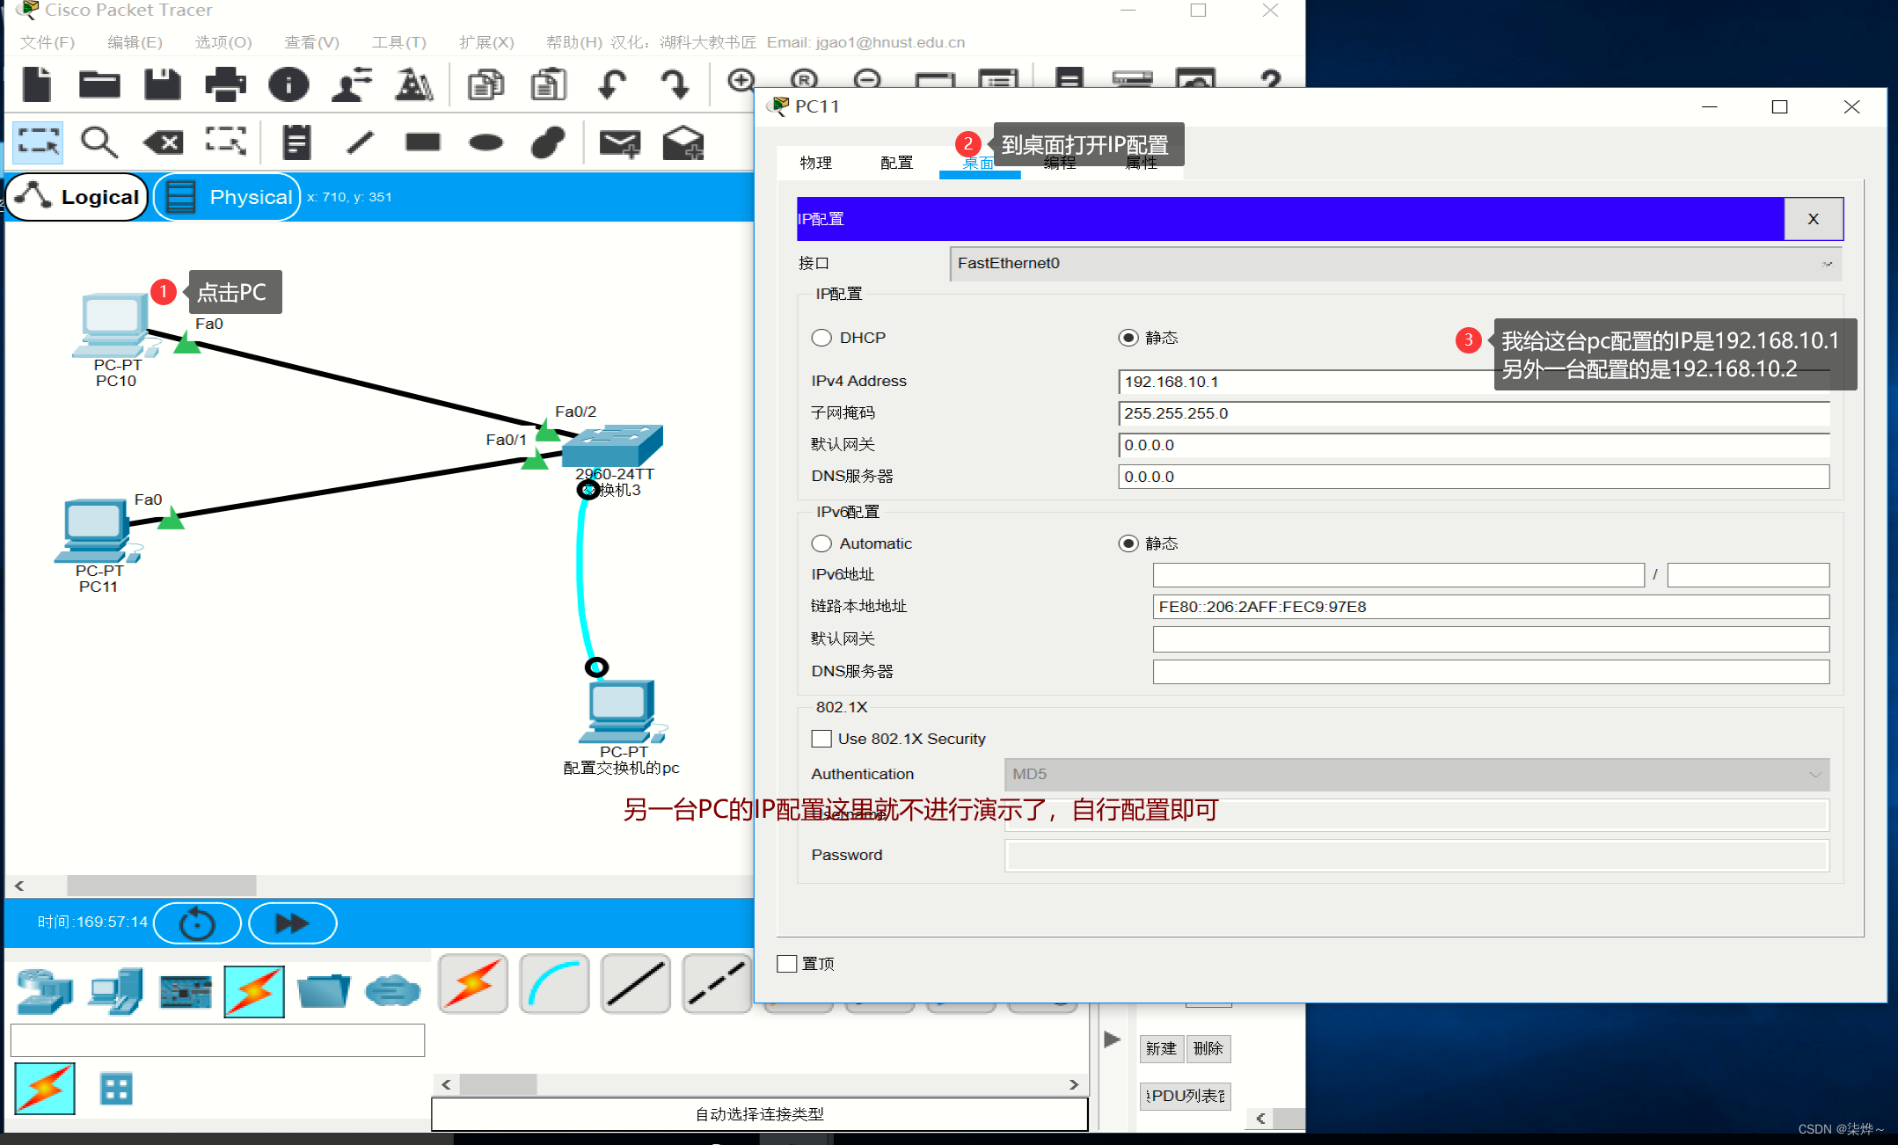Tick the 置顶 always-on-top checkbox
Screen dimensions: 1898x1145
click(787, 964)
